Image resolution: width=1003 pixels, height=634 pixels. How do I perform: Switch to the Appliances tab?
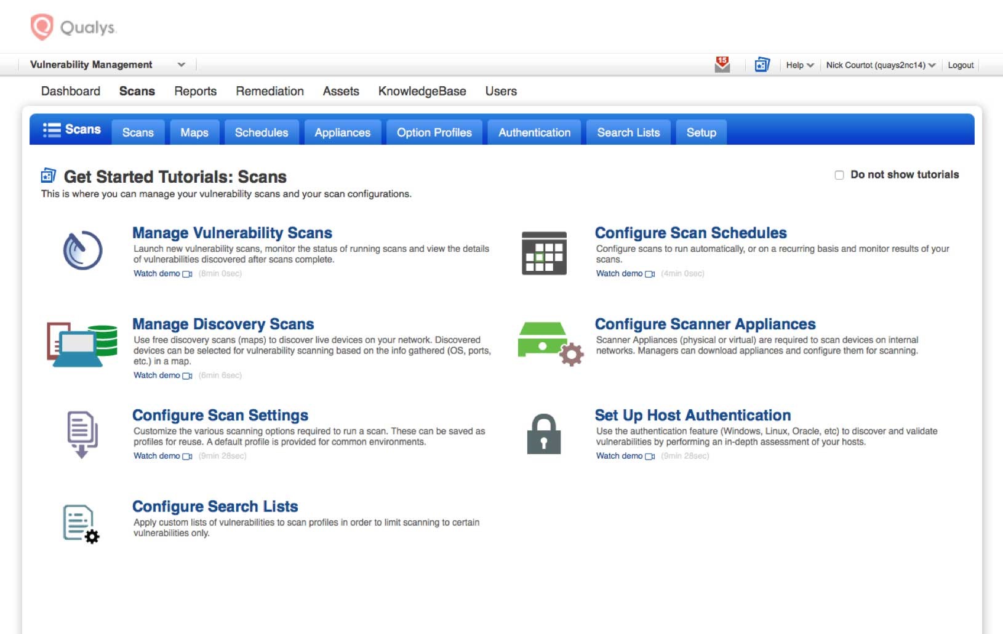coord(343,132)
